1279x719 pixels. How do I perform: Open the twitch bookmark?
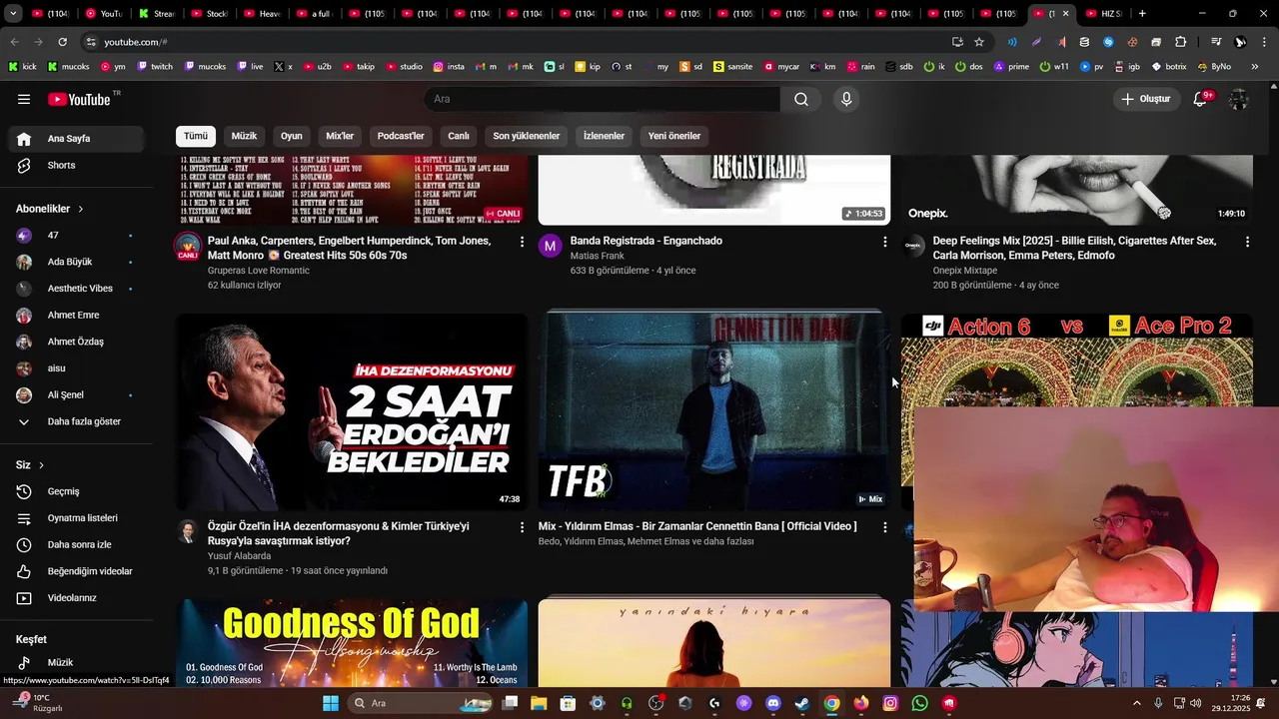(155, 67)
